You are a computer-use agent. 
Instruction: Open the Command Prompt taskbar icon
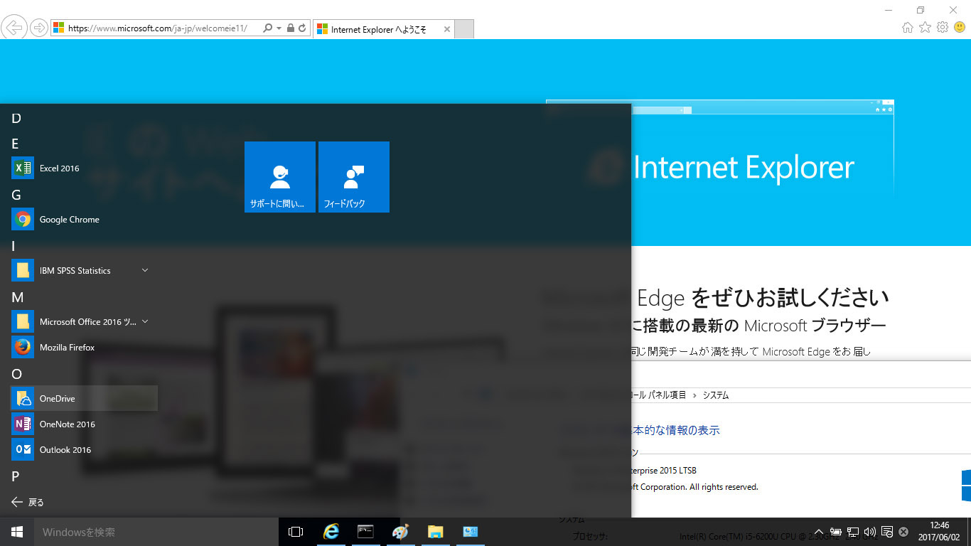[x=365, y=532]
